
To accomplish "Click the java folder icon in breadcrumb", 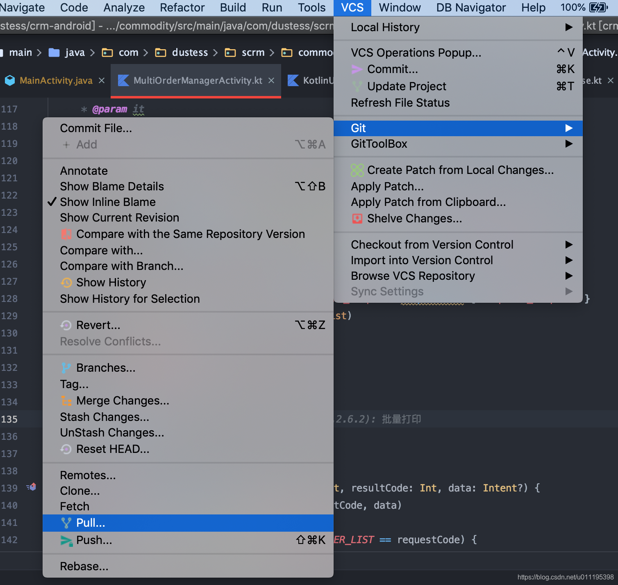I will pos(54,53).
